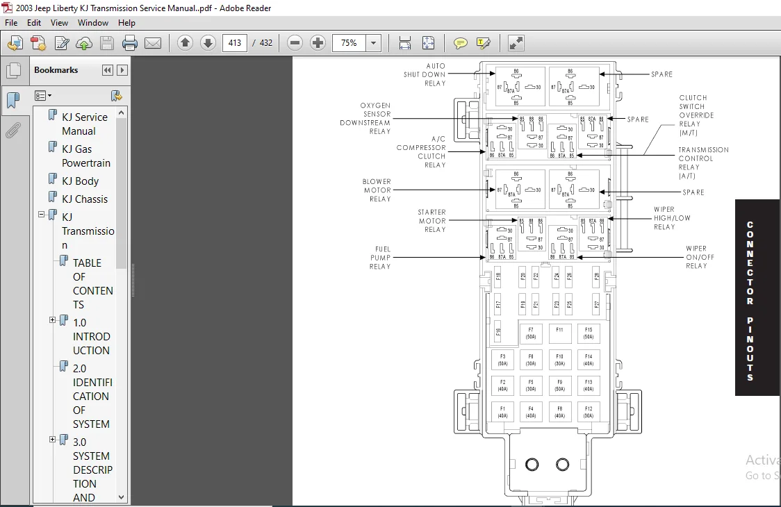The width and height of the screenshot is (781, 507).
Task: Click the Fit one full page icon
Action: [428, 43]
